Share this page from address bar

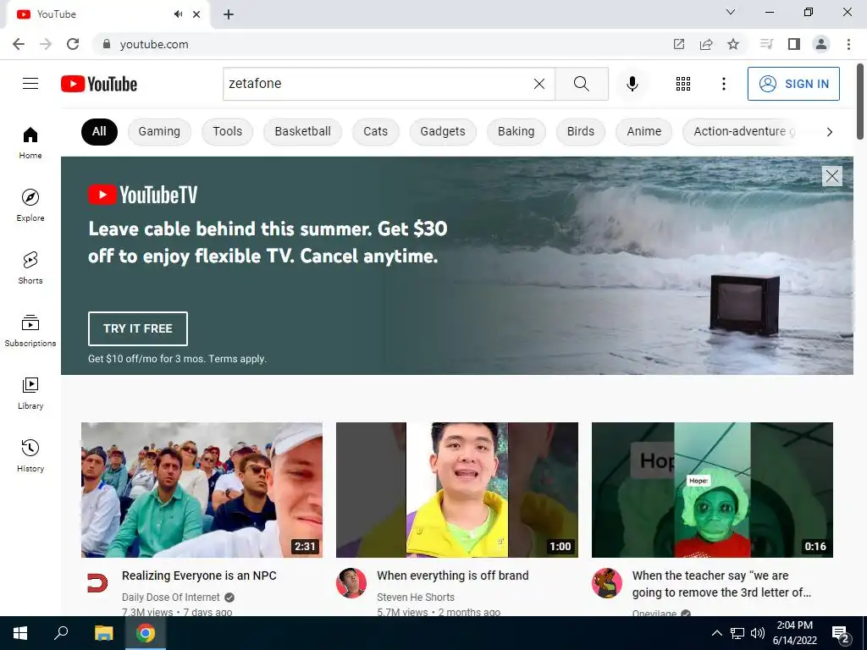click(x=706, y=44)
